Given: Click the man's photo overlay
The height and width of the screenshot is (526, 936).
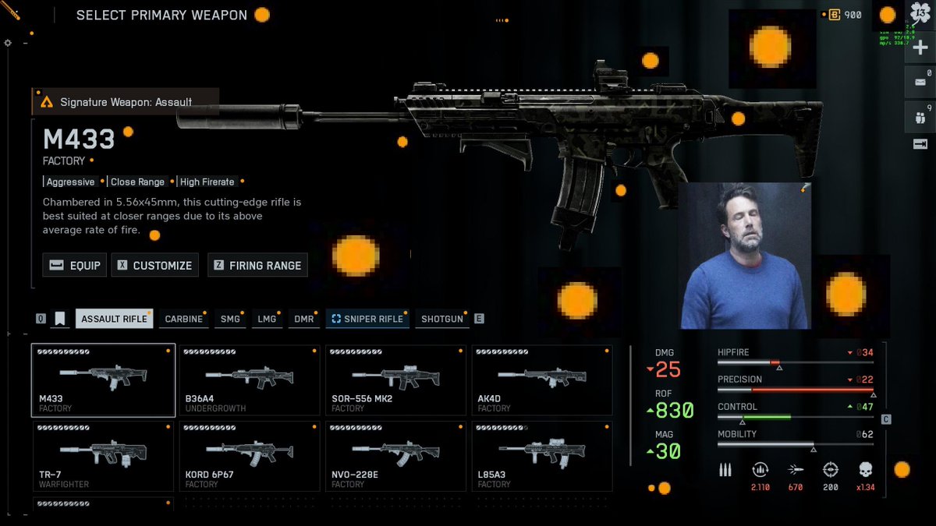Looking at the screenshot, I should click(746, 256).
